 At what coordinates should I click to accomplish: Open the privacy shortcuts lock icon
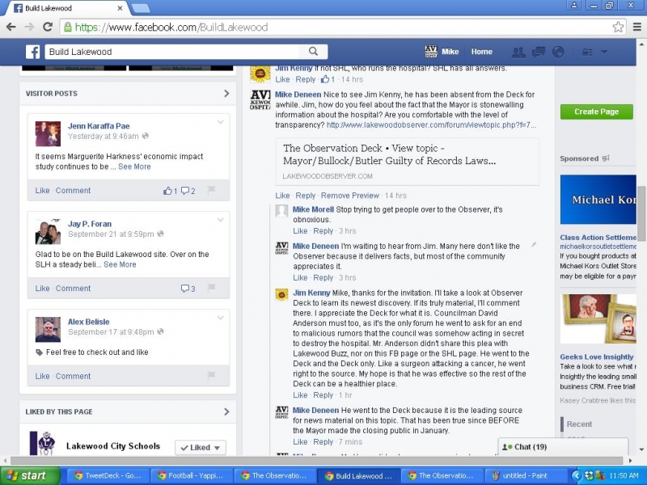pos(587,52)
